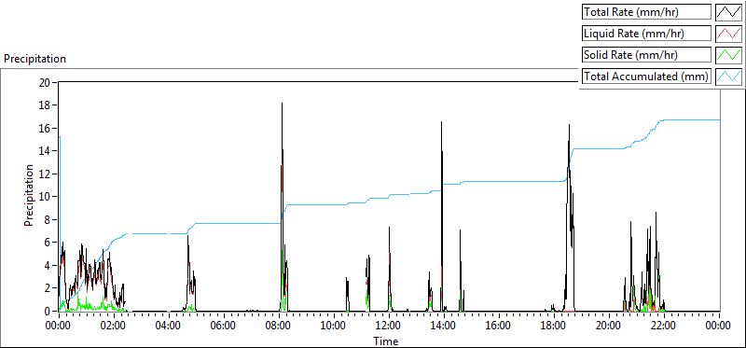746x348 pixels.
Task: Click the 6 value on the Y axis
Action: 48,243
